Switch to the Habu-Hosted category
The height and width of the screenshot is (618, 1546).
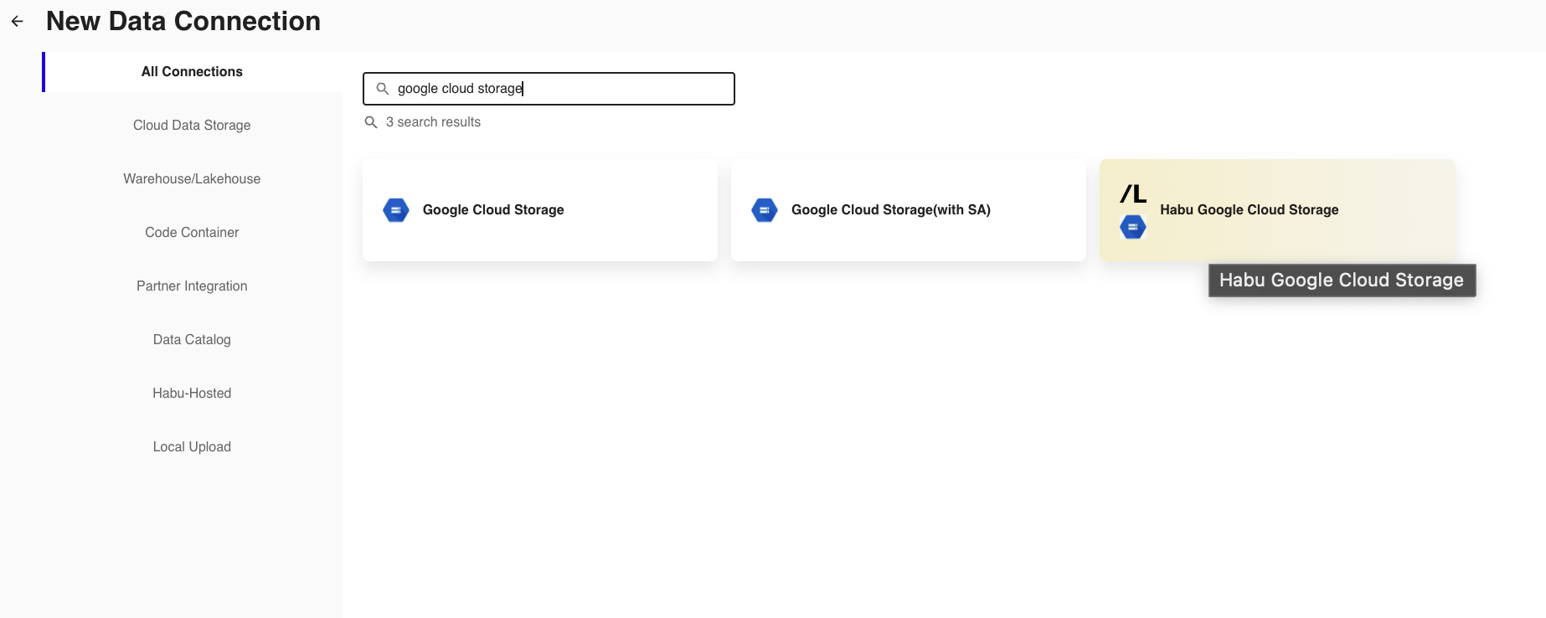tap(192, 394)
